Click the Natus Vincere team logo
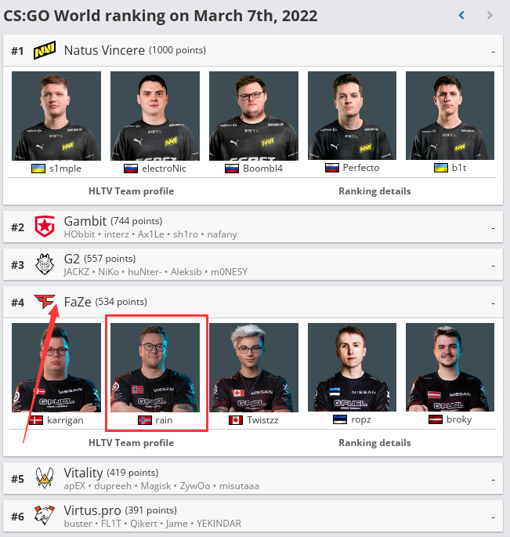 click(x=45, y=50)
